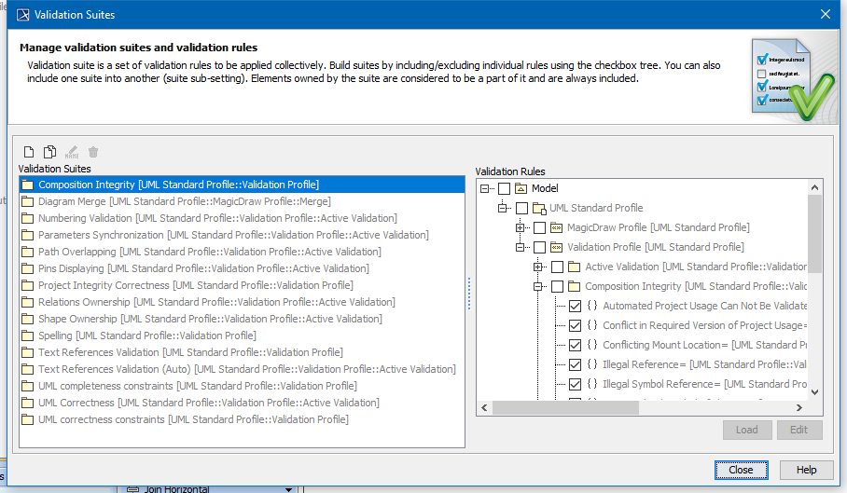
Task: Click the Model package icon in rules tree
Action: (521, 189)
